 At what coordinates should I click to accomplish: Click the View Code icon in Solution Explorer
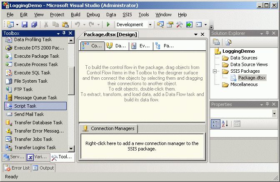coord(228,42)
